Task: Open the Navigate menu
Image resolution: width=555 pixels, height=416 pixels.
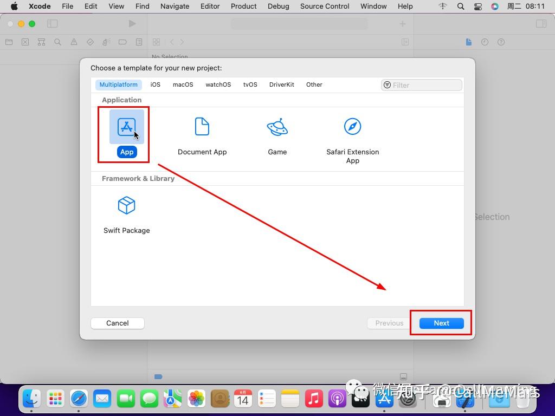Action: tap(175, 6)
